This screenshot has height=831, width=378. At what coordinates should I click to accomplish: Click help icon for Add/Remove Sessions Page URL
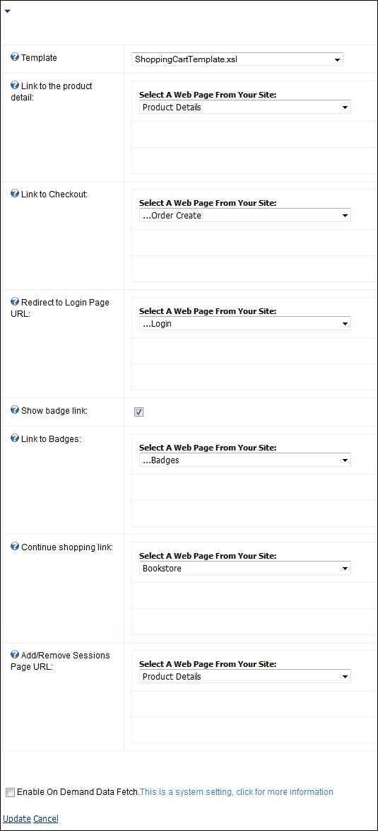pos(15,654)
